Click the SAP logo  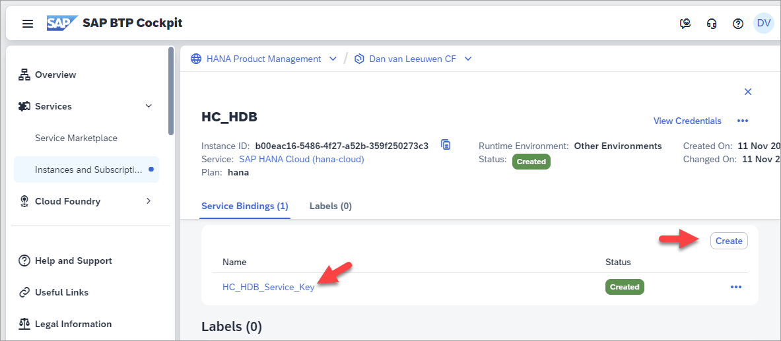tap(62, 23)
